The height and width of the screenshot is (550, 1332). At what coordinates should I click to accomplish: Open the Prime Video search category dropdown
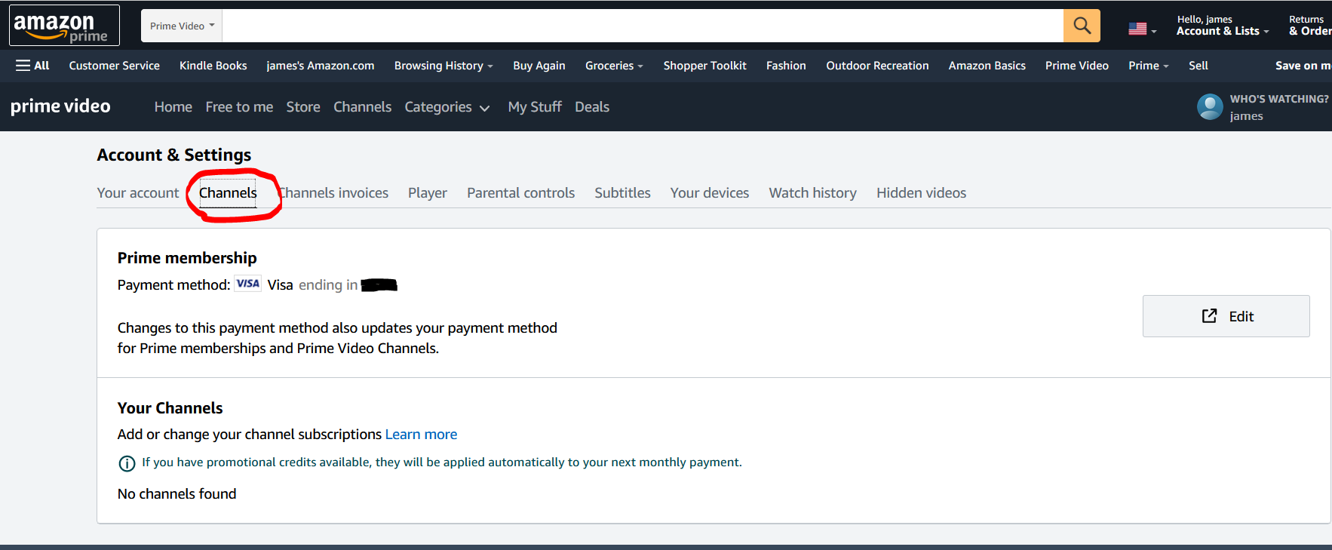[x=182, y=26]
